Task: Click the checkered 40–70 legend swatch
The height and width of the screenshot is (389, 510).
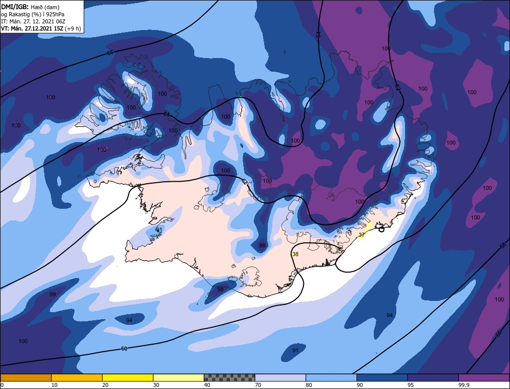Action: (229, 378)
